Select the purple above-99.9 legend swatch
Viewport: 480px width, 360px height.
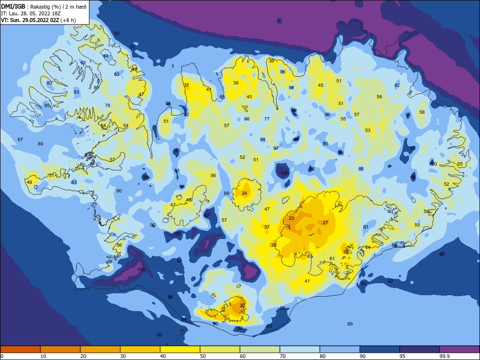[459, 349]
